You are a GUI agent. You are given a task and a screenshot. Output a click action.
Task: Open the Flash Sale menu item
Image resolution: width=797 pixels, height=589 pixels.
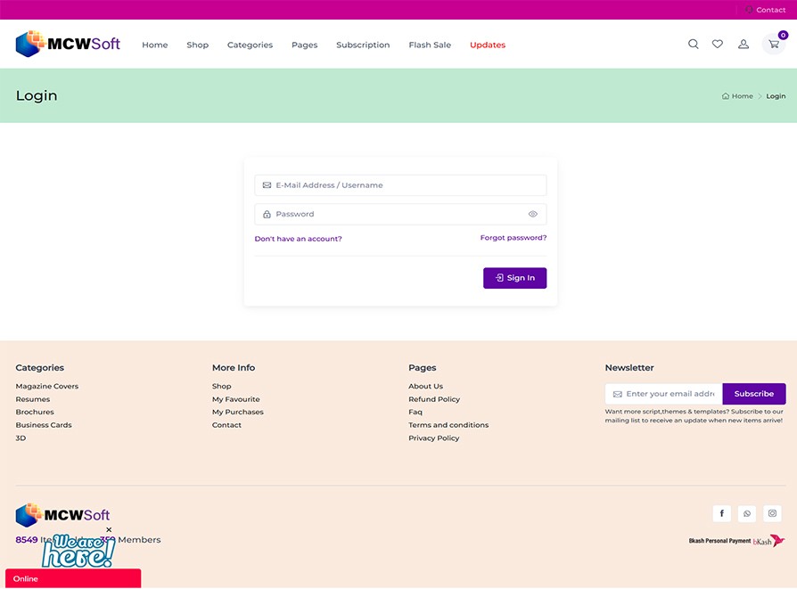430,45
